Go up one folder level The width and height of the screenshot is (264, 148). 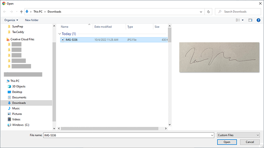(x=21, y=12)
